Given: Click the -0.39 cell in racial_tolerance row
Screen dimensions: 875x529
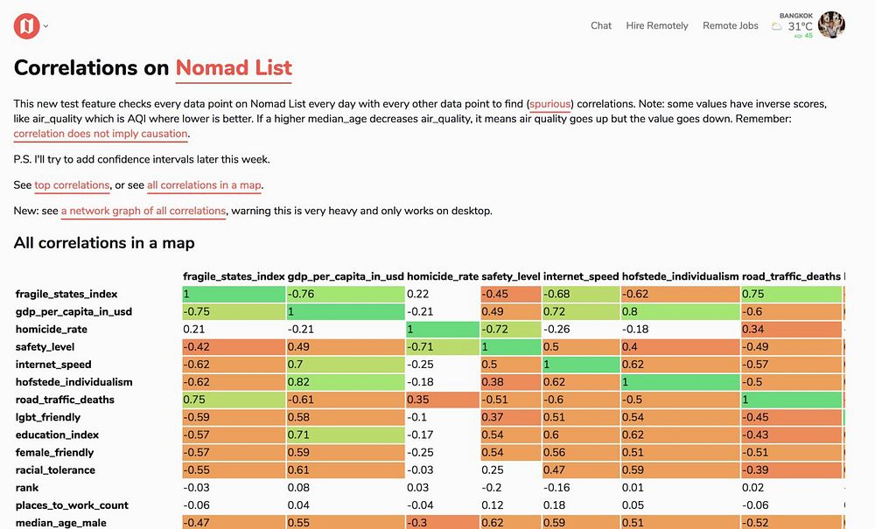Looking at the screenshot, I should (x=791, y=470).
